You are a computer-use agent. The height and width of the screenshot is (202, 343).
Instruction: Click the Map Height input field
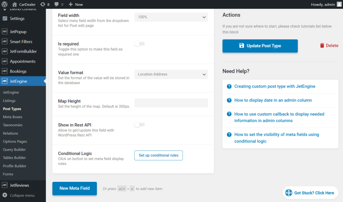pos(171,103)
